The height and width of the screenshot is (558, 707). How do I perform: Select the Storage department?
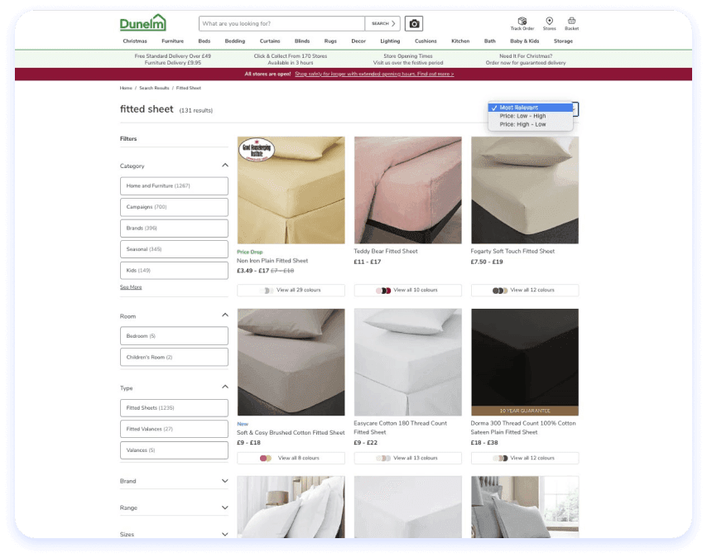pos(563,40)
